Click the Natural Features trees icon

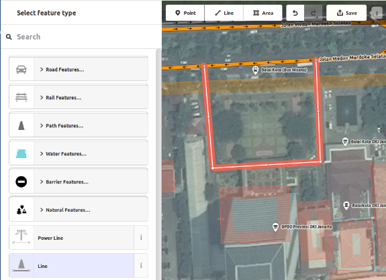tap(21, 210)
